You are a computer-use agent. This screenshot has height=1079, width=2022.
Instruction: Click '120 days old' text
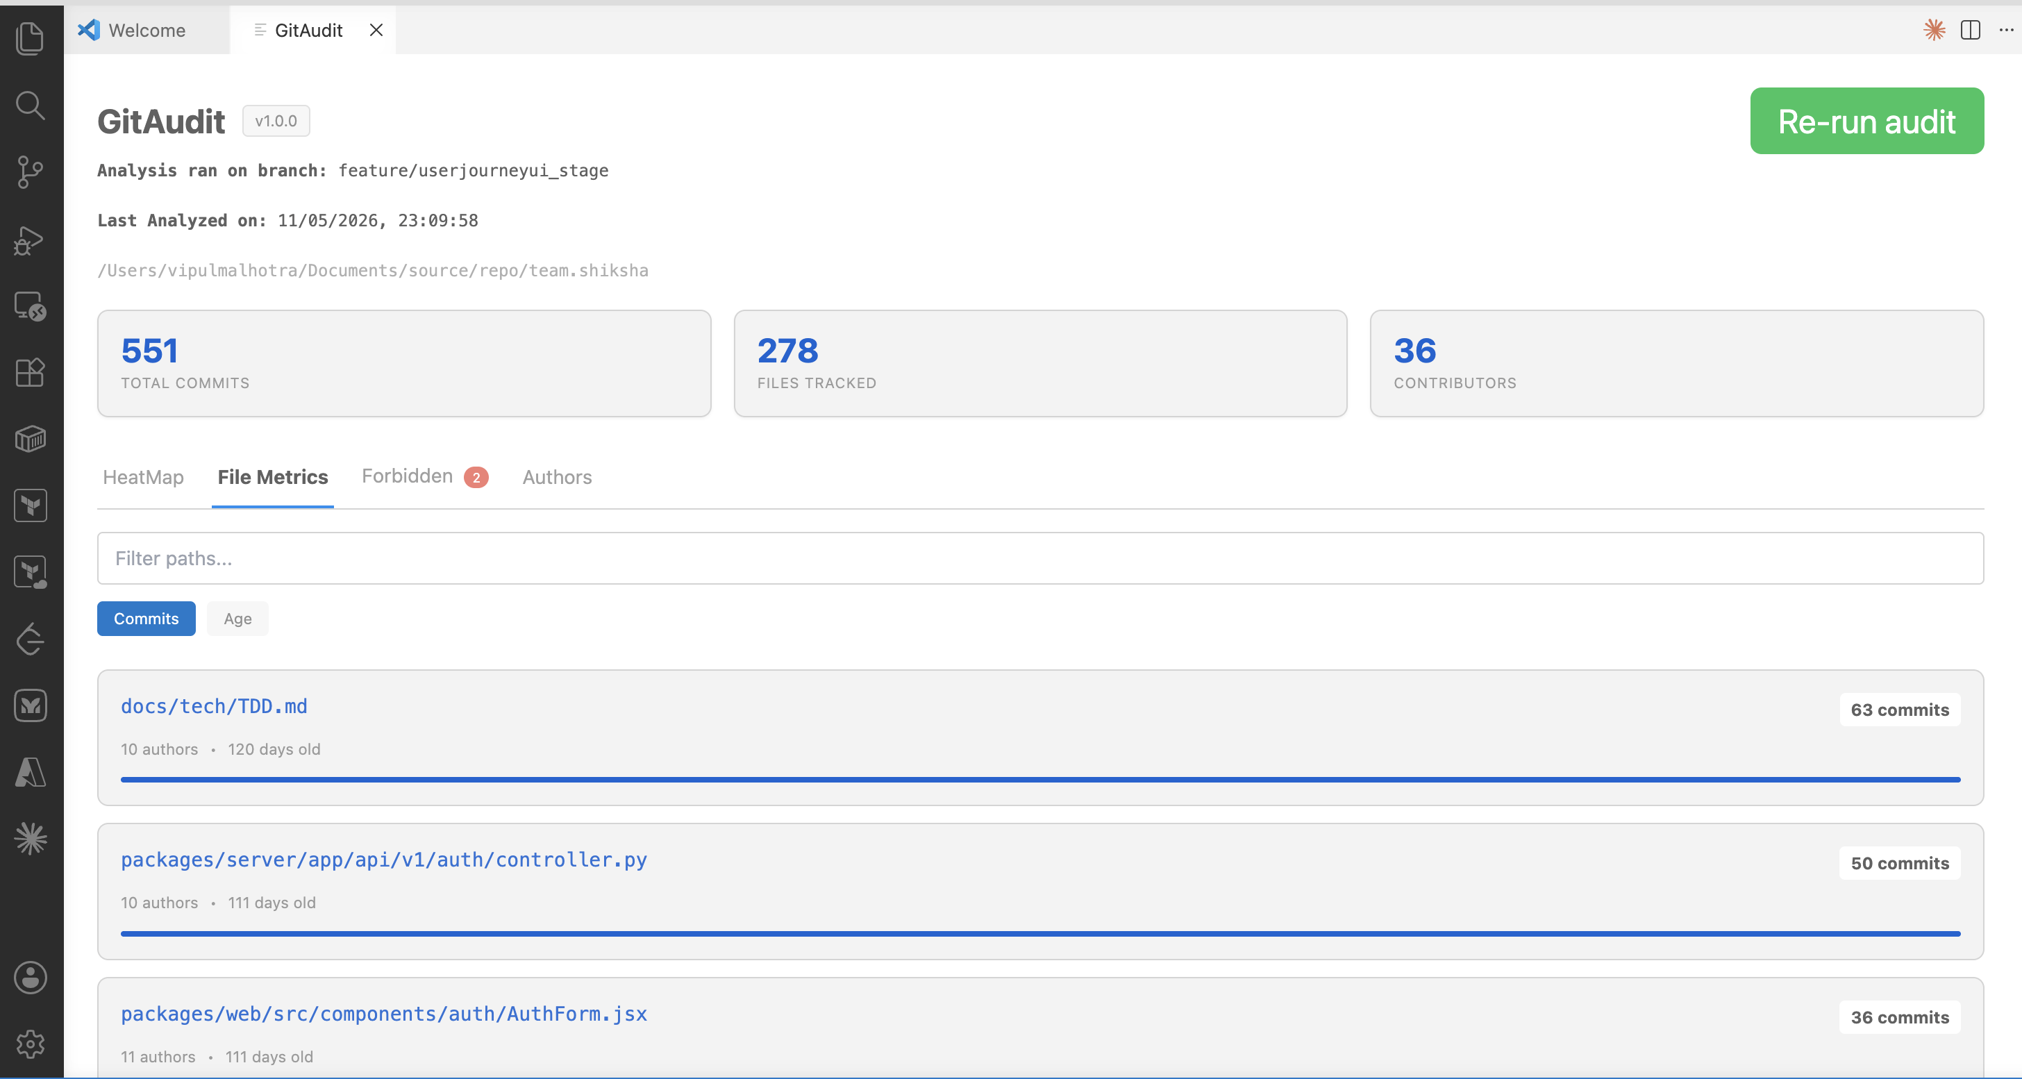[274, 749]
